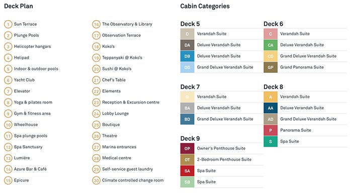Click the OP Owner's Penthouse Suite swatch
Viewport: 352px width, 194px height.
click(187, 148)
